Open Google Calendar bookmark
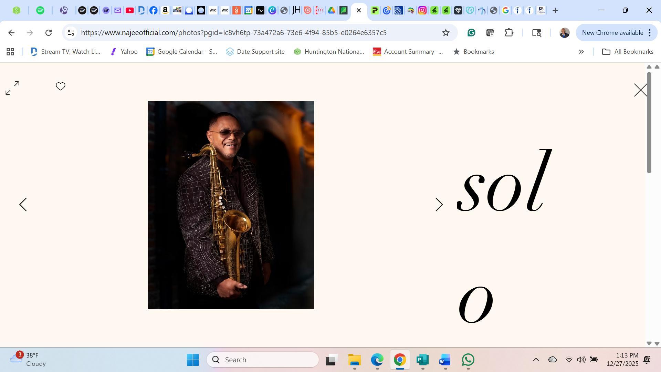 coord(182,52)
